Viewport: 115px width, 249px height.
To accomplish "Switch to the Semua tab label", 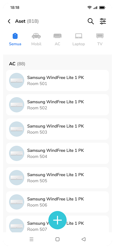I will click(15, 44).
